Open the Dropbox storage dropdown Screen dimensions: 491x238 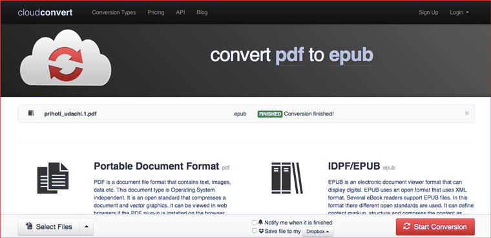[317, 232]
